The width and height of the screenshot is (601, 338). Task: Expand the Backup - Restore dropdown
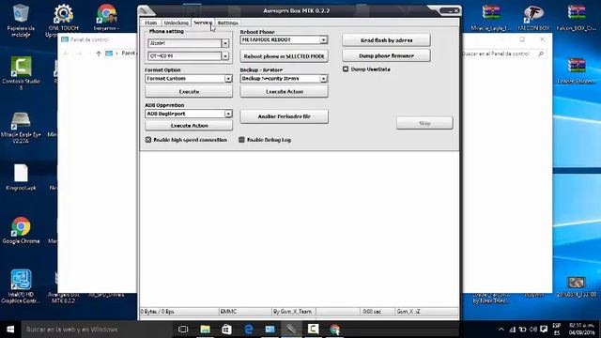click(x=323, y=79)
